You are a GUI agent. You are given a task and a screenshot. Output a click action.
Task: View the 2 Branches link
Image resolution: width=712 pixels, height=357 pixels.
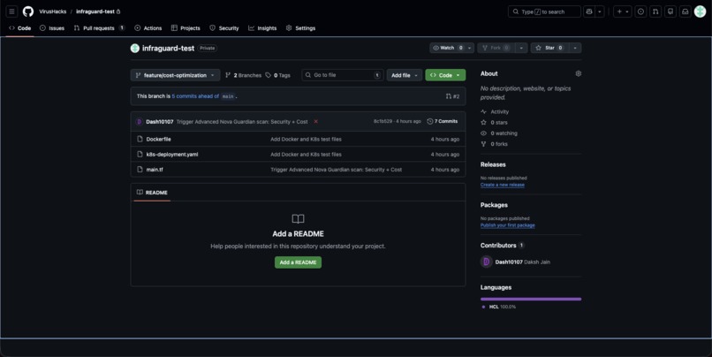pos(244,75)
